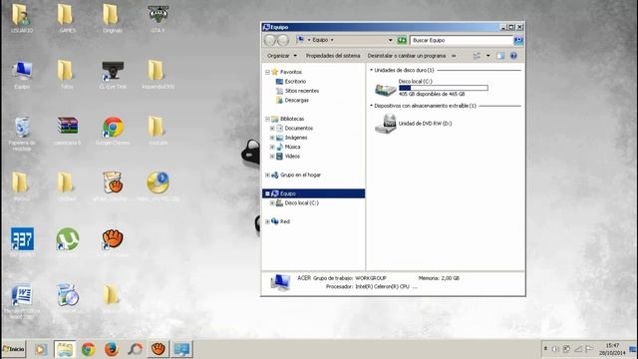Select Equipo in navigation tree
This screenshot has width=638, height=359.
point(313,193)
